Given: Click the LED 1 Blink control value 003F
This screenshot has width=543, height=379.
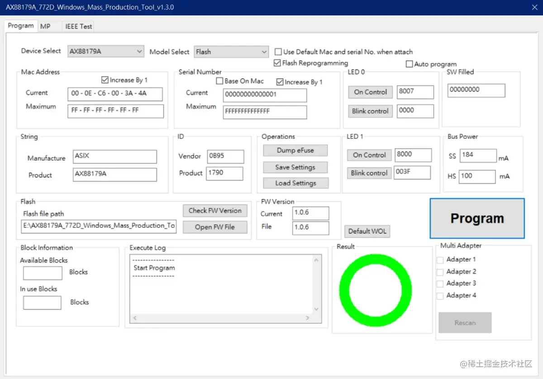Looking at the screenshot, I should click(412, 173).
